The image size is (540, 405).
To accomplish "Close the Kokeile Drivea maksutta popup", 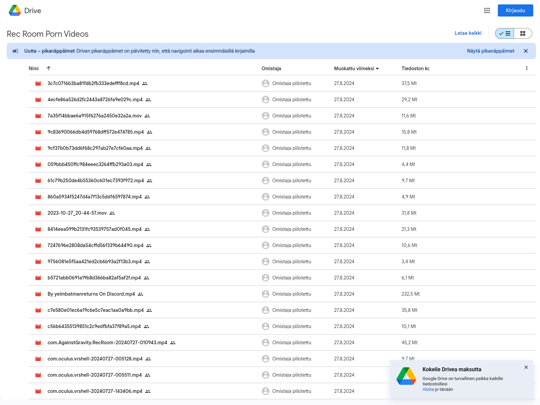I will pos(526,367).
